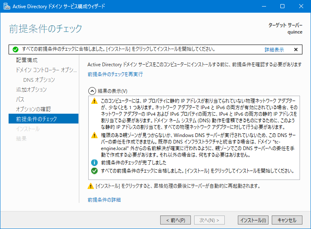Click warning icon beside DNS delegation message
Image resolution: width=311 pixels, height=229 pixels.
pyautogui.click(x=94, y=135)
